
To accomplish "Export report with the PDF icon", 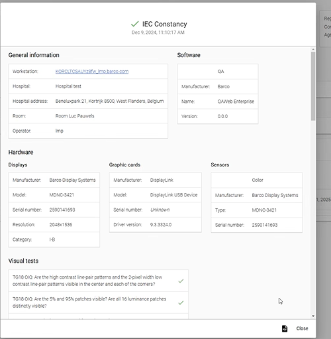I will (x=285, y=328).
